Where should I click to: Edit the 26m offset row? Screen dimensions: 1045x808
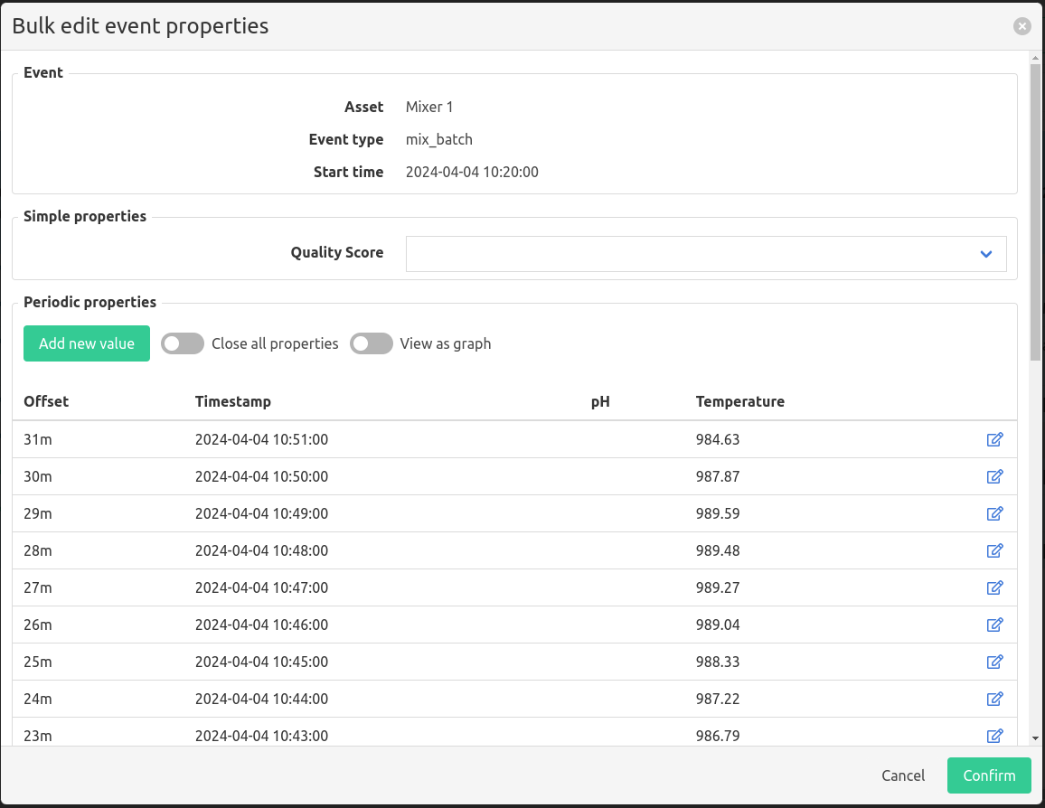[994, 625]
